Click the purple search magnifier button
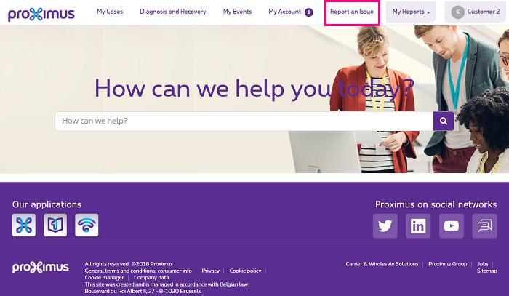Image resolution: width=509 pixels, height=296 pixels. click(x=443, y=121)
